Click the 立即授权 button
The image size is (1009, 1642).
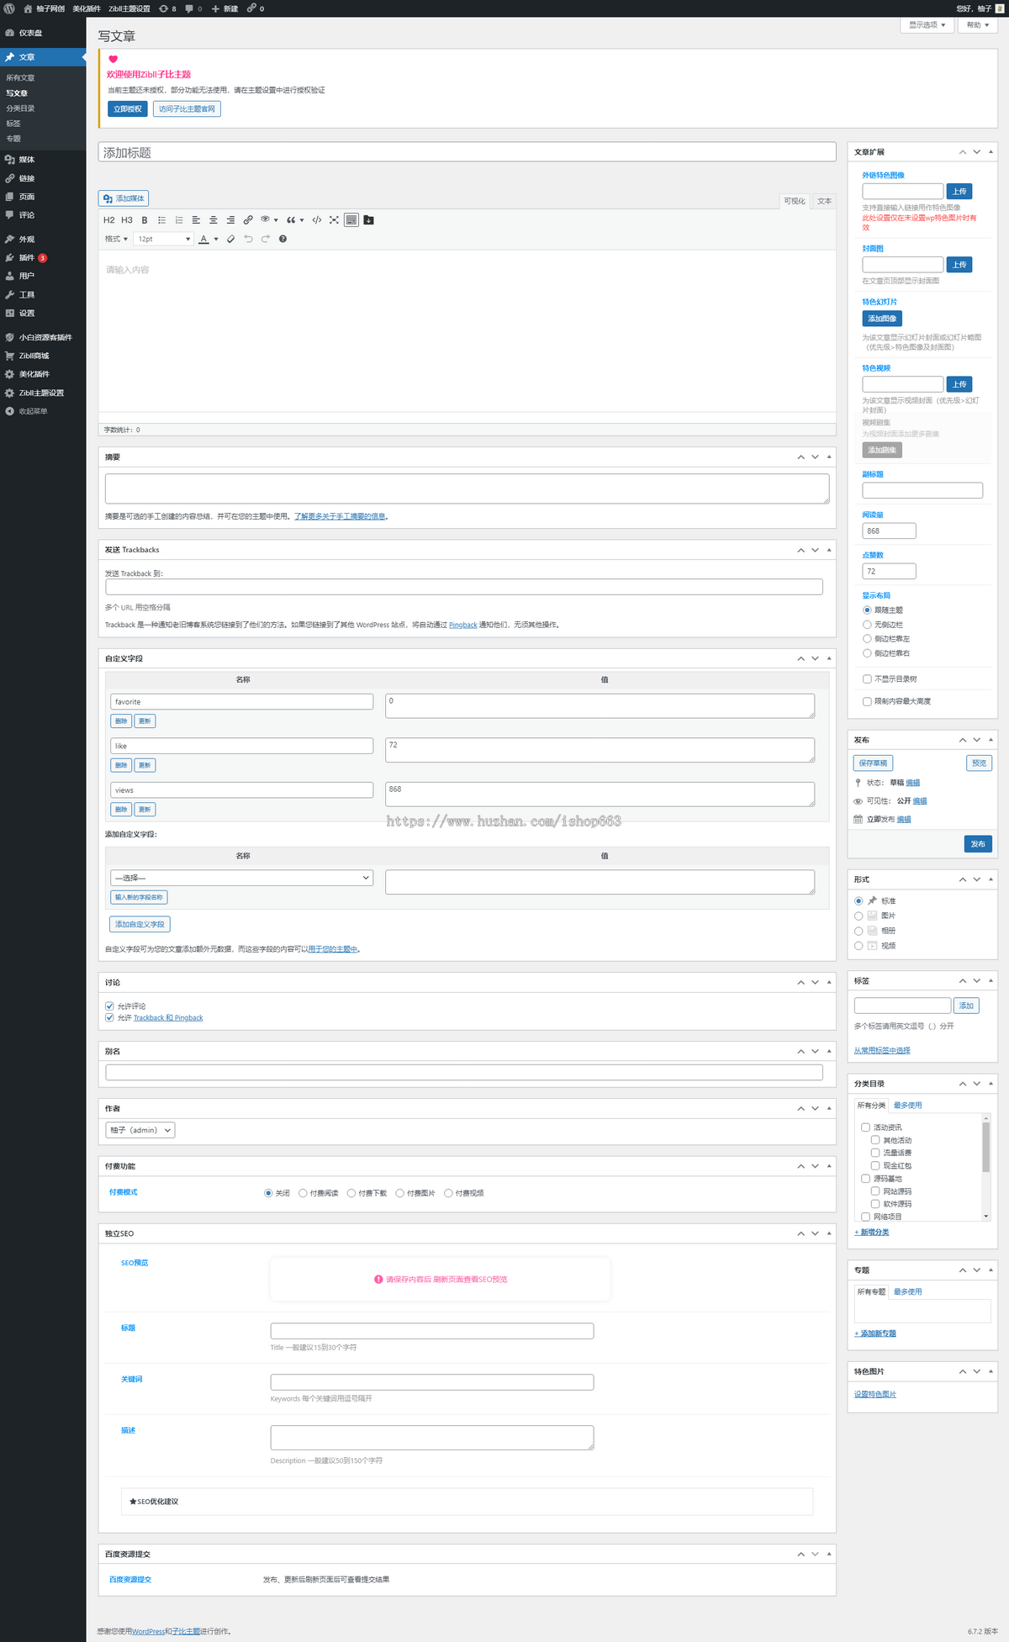click(x=128, y=109)
